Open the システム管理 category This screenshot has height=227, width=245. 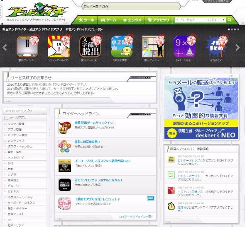(x=16, y=124)
